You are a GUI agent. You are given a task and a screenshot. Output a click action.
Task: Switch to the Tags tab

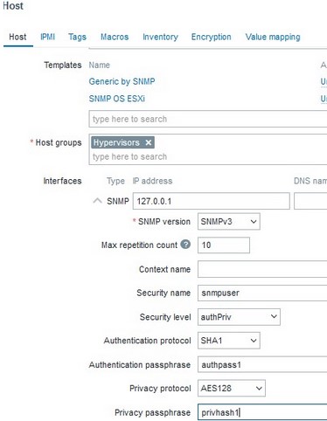77,37
